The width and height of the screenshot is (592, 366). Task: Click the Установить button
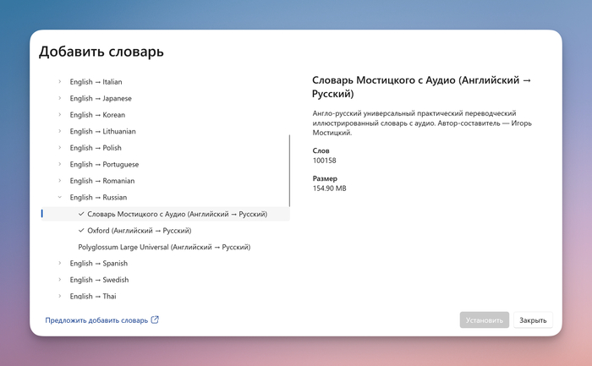(x=485, y=320)
